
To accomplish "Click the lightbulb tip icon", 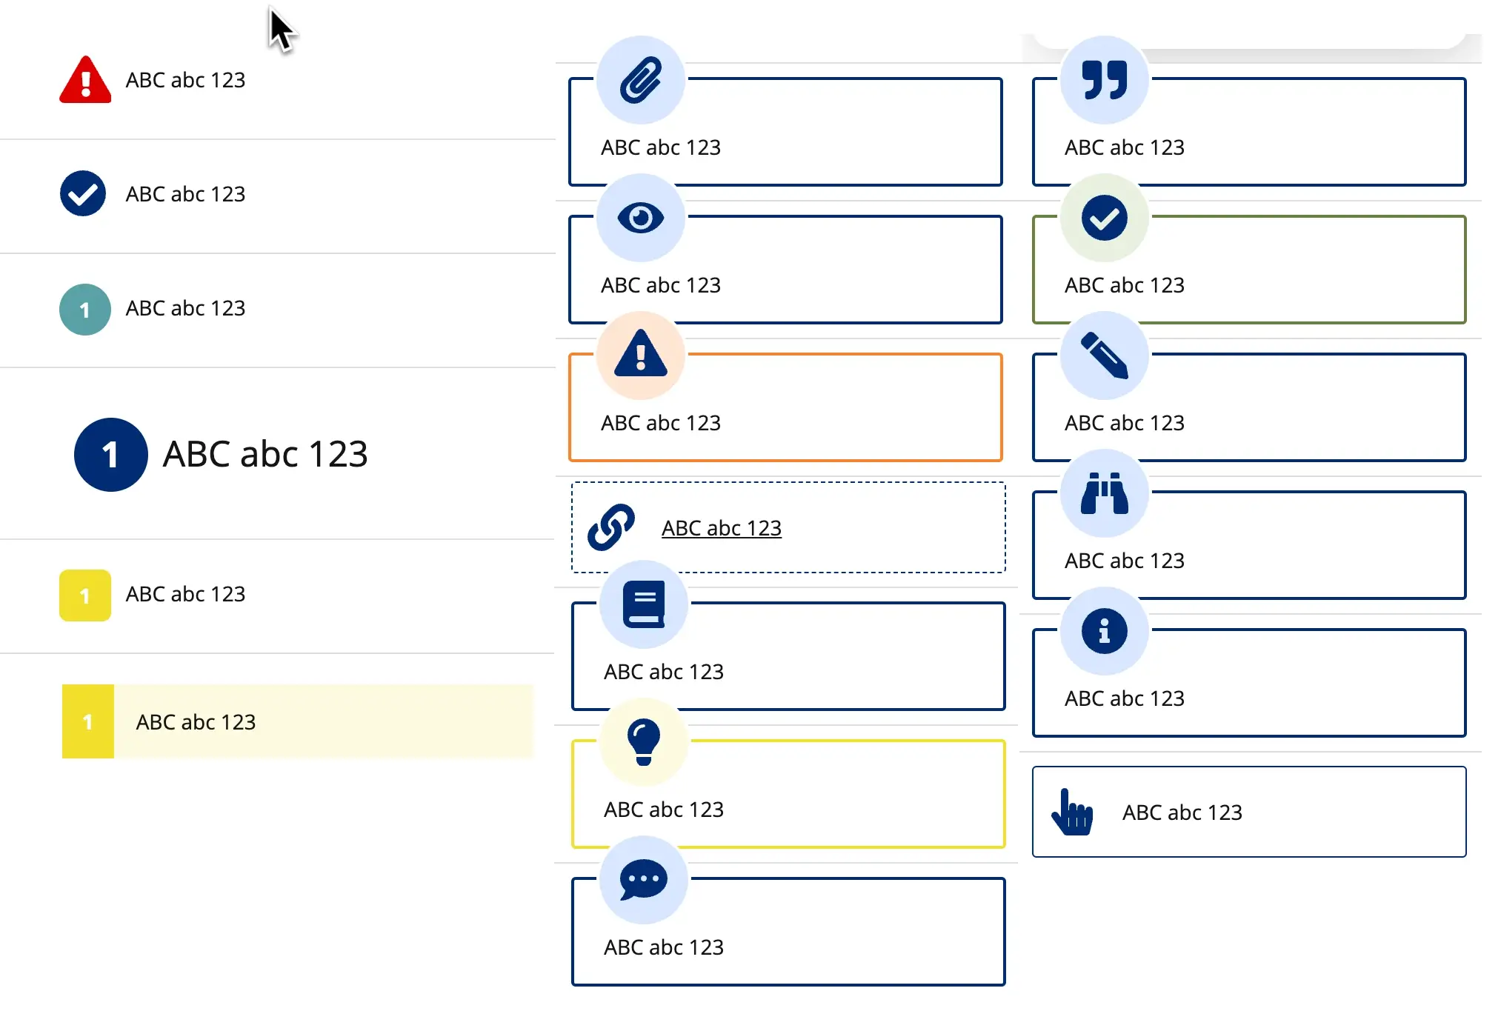I will 643,742.
